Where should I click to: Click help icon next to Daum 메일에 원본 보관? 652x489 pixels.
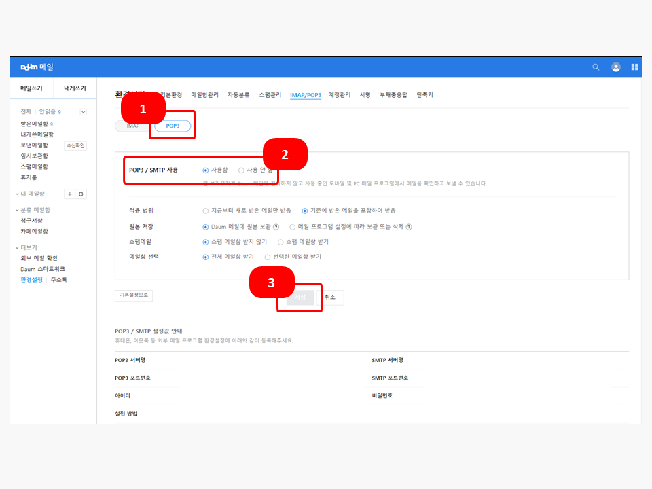(x=276, y=227)
